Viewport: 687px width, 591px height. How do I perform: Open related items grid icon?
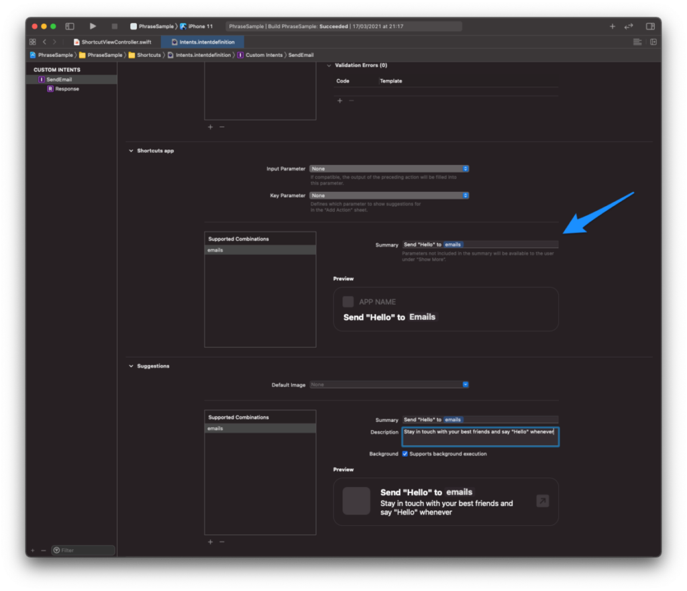click(32, 42)
